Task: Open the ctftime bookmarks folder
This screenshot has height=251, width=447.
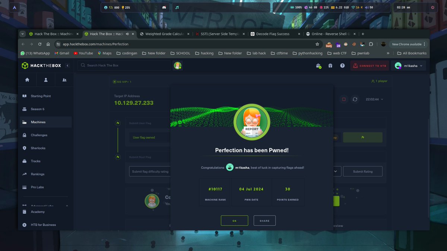Action: (279, 53)
